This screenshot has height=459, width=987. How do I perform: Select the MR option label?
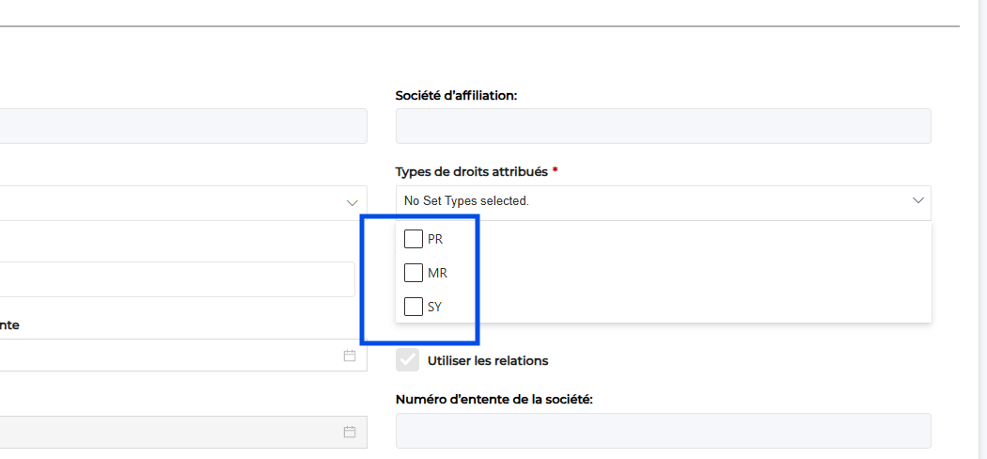(437, 273)
